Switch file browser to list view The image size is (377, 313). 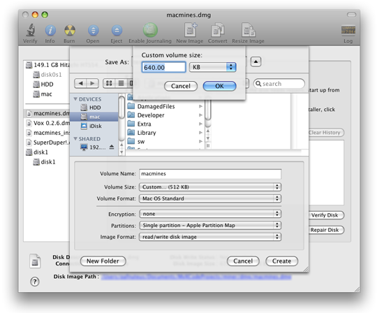(x=121, y=83)
